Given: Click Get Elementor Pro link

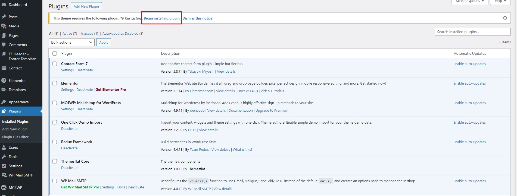Looking at the screenshot, I should pos(111,90).
